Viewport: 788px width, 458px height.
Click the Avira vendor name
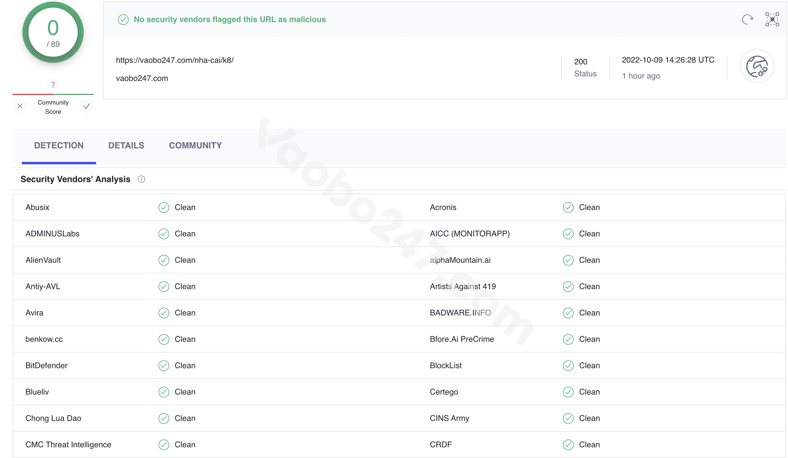click(x=34, y=313)
